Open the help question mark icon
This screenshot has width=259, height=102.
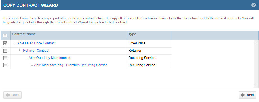pos(254,5)
